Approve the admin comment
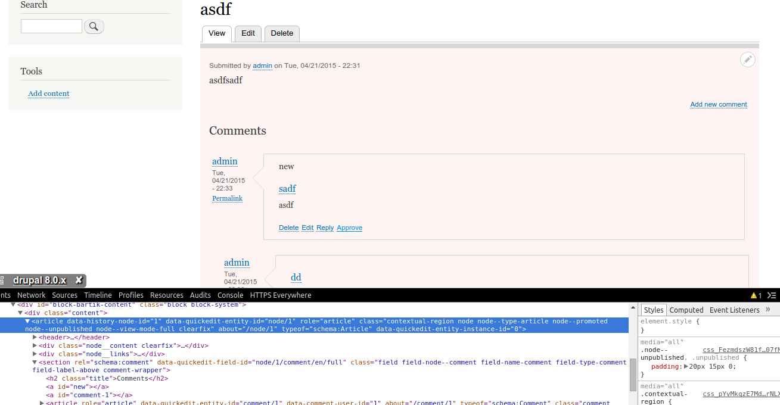Viewport: 780px width, 405px height. [349, 228]
